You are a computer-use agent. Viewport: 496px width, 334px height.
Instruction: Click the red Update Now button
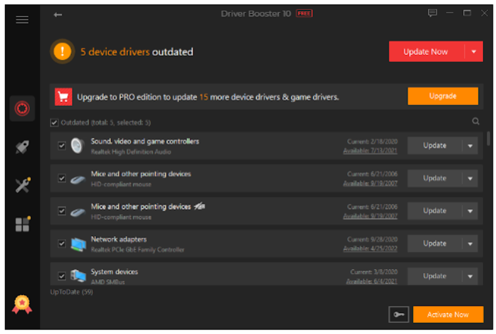point(426,51)
